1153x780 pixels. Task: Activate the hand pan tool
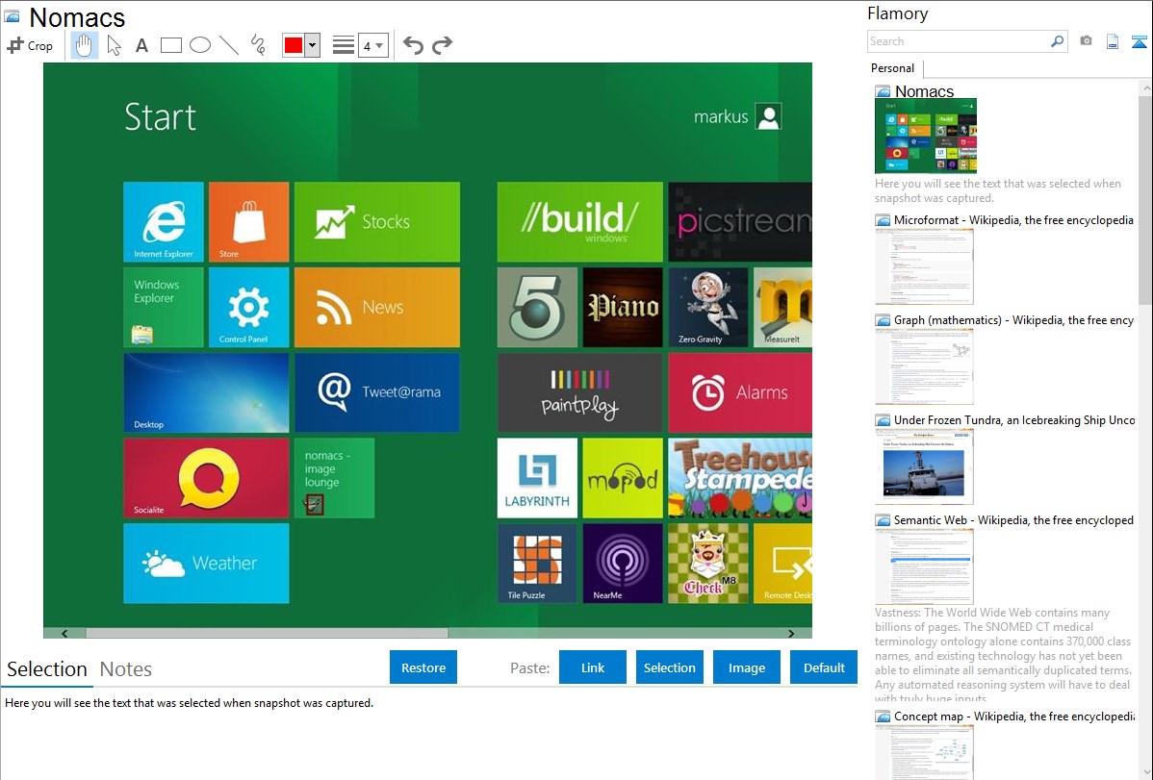click(85, 45)
